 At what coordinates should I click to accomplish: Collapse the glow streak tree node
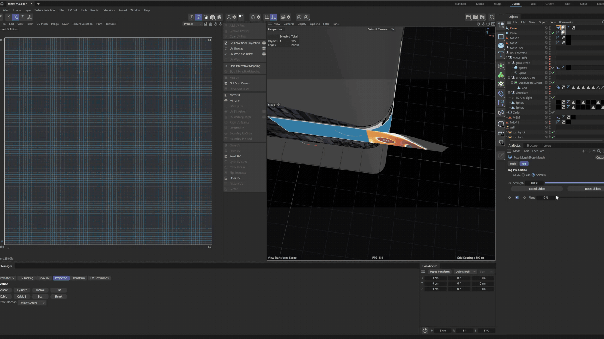point(509,63)
